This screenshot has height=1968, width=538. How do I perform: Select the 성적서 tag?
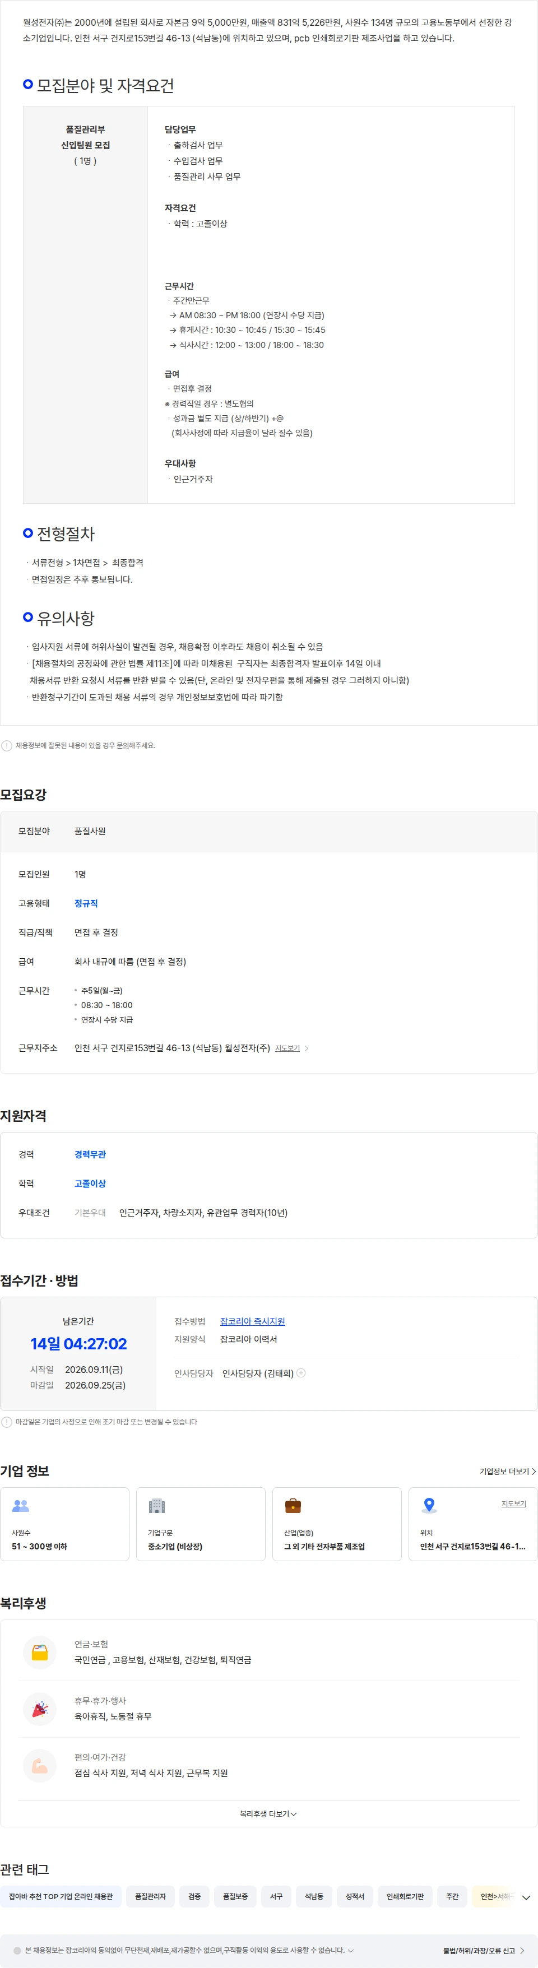pos(355,1896)
